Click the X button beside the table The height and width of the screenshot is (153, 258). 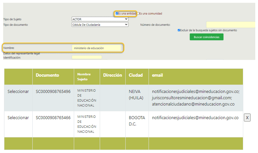247,118
